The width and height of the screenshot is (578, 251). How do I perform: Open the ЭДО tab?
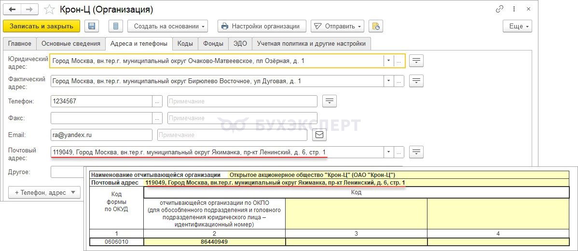(240, 43)
